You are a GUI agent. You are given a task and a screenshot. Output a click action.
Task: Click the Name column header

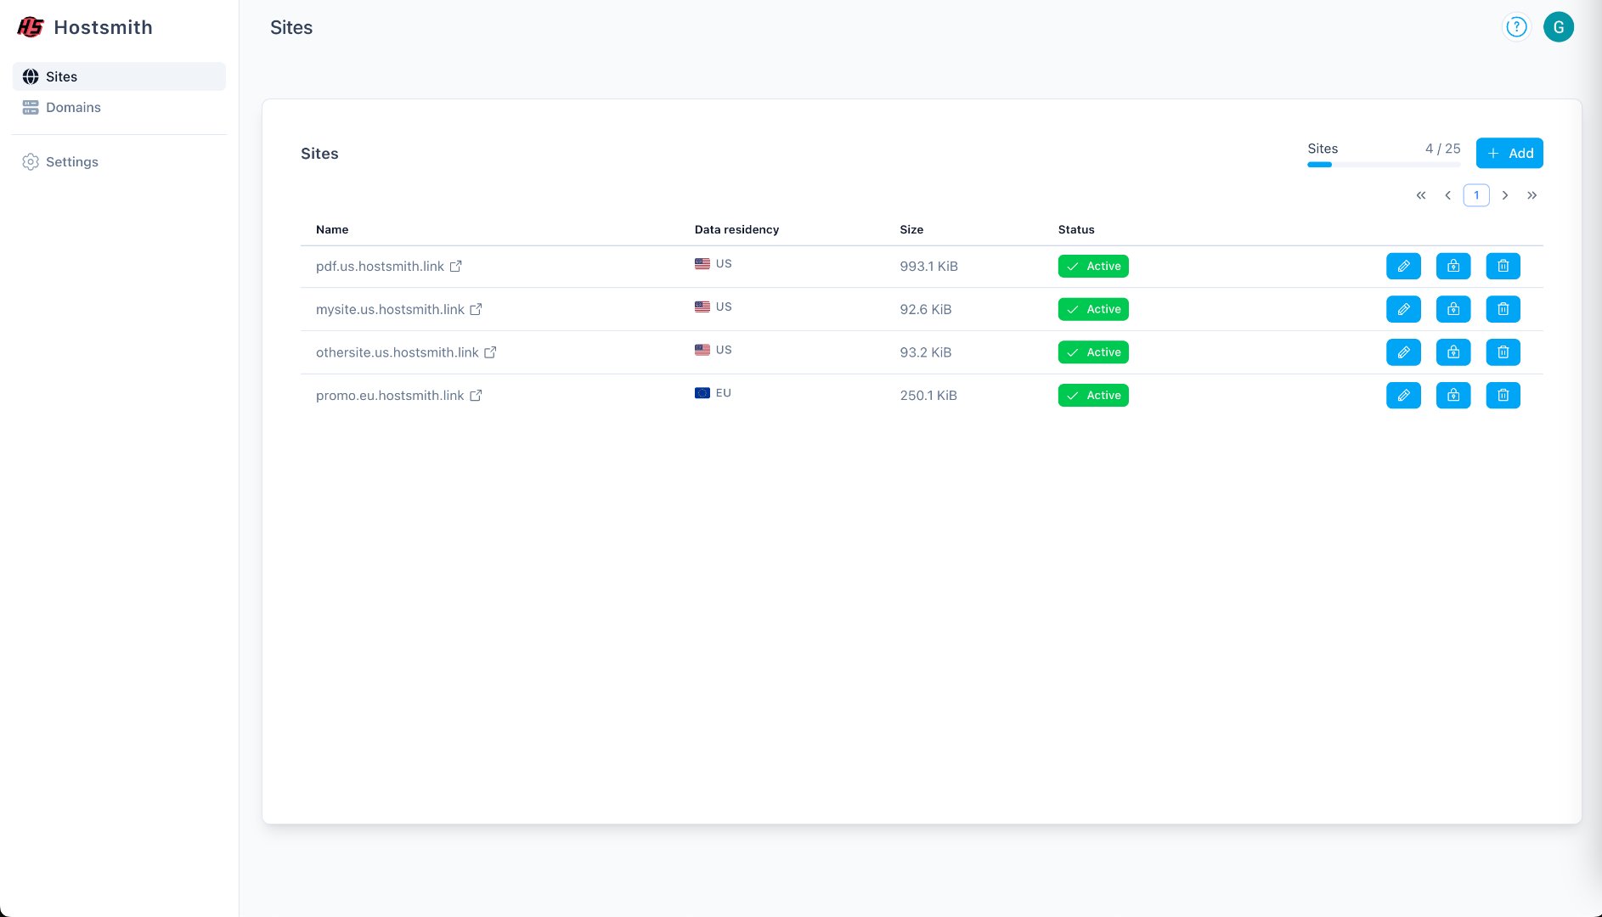[332, 229]
